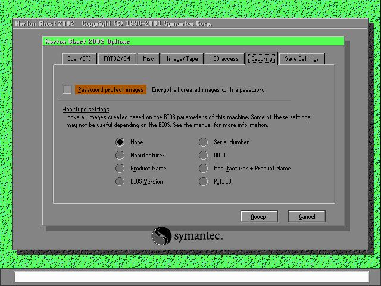Image resolution: width=381 pixels, height=286 pixels.
Task: Pick the BIOS Version locktype
Action: click(x=120, y=181)
